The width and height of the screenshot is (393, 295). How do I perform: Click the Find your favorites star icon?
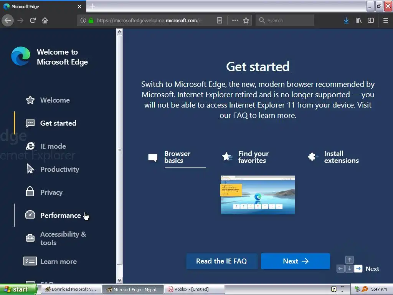(227, 157)
